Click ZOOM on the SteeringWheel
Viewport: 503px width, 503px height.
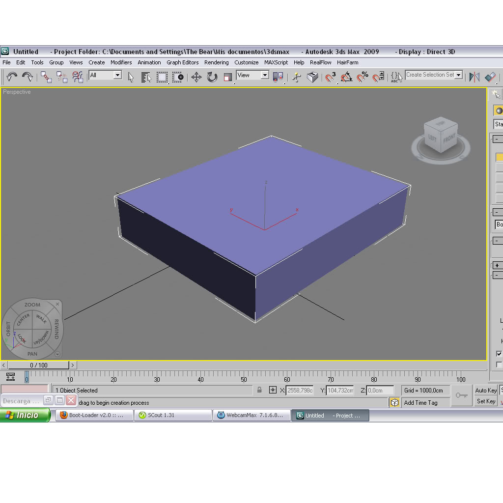(x=32, y=305)
